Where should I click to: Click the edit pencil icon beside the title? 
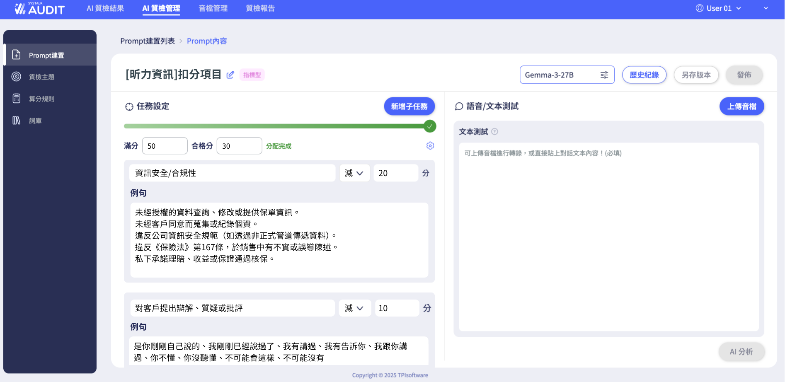click(x=230, y=75)
